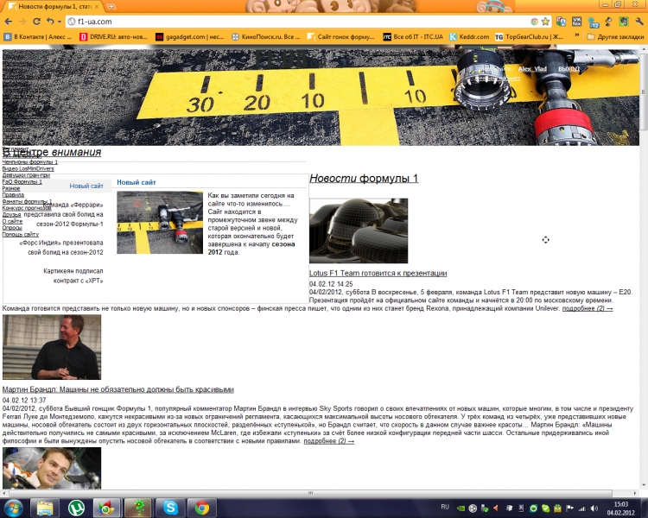Click the address bar showing f1-ua.com
The height and width of the screenshot is (518, 648).
click(x=297, y=22)
